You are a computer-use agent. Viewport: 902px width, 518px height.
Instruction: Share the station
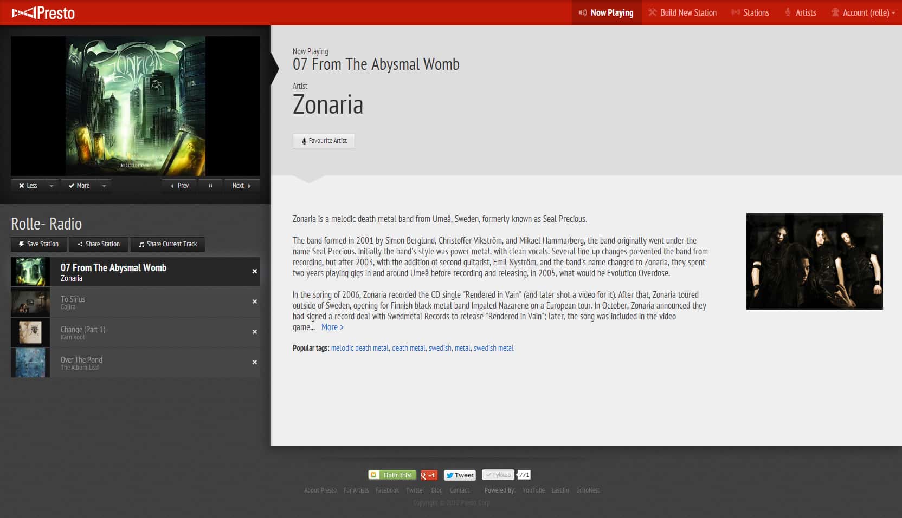tap(99, 244)
